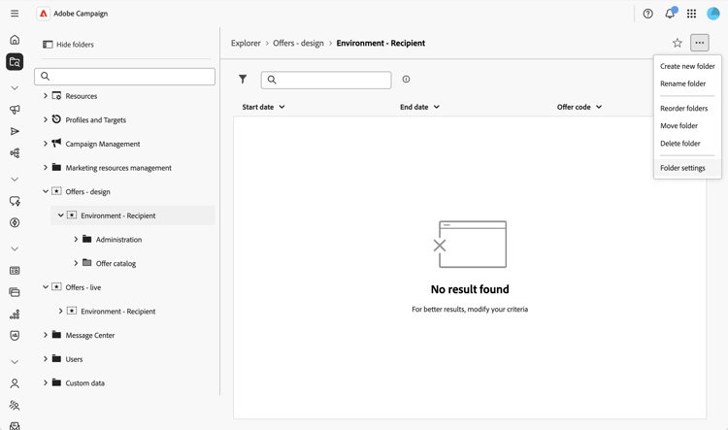Select the Explorer icon in left rail
The height and width of the screenshot is (430, 728).
pyautogui.click(x=15, y=62)
